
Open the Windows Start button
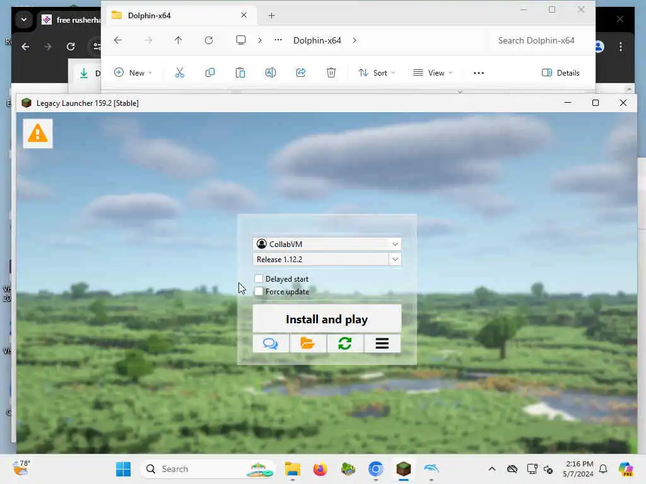[x=123, y=469]
